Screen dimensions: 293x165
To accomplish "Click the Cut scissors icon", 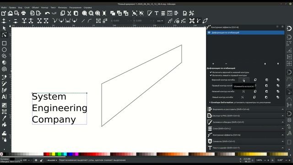I will 69,13.
